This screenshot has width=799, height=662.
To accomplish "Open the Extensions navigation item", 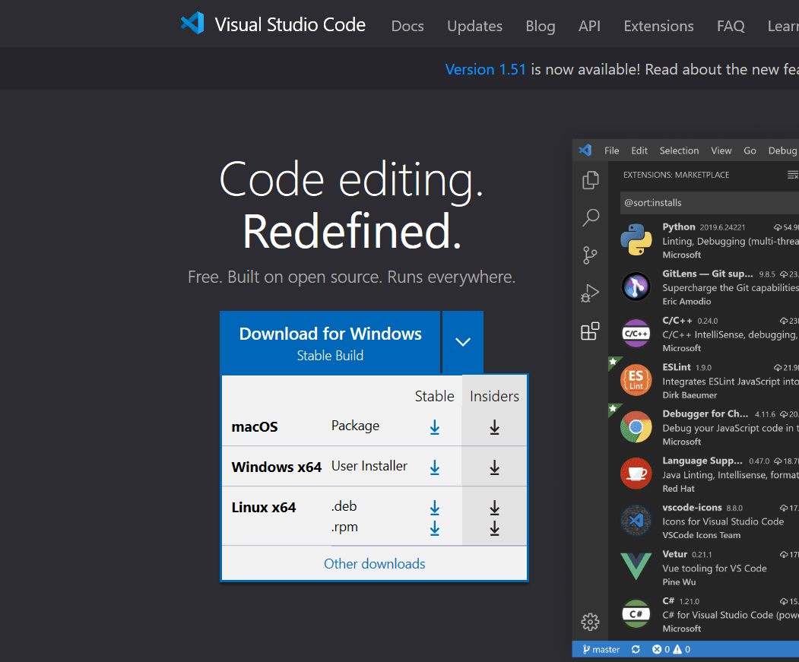I will click(x=658, y=26).
